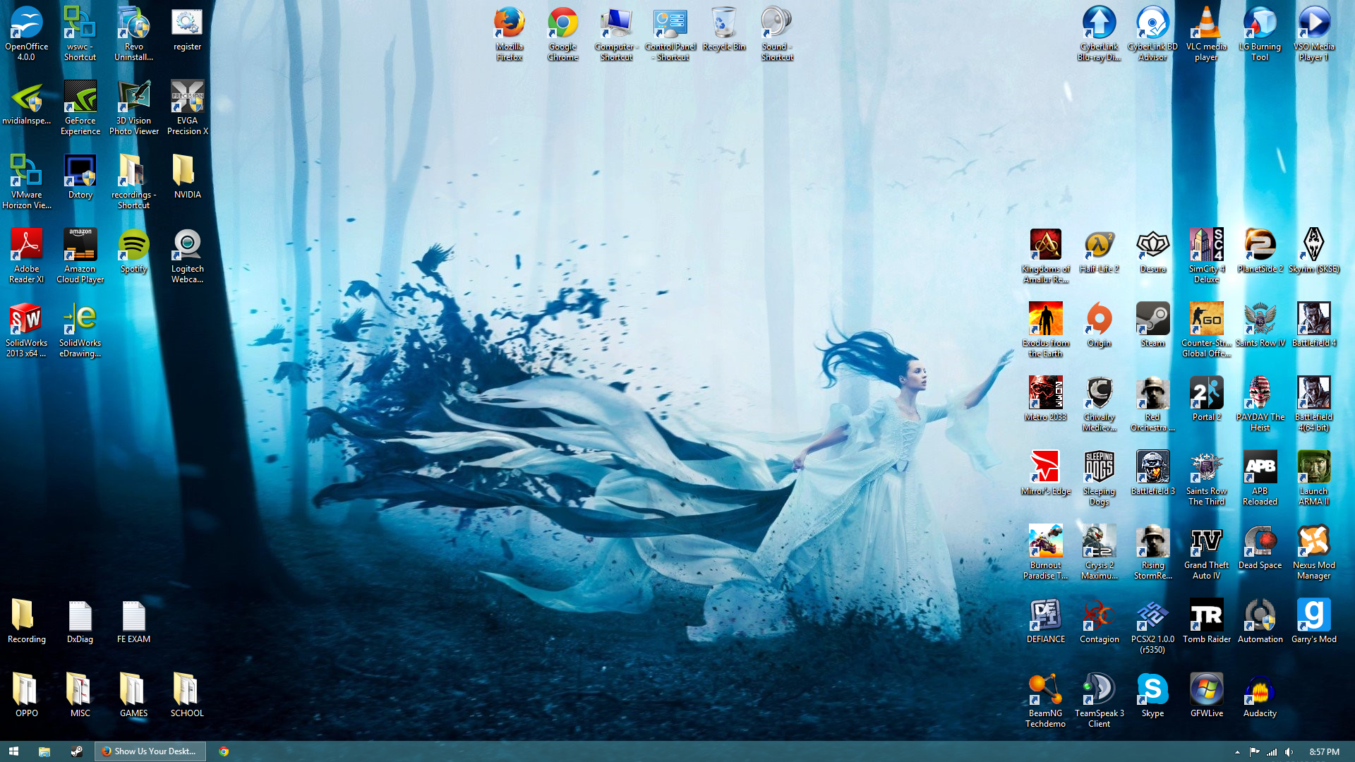1355x762 pixels.
Task: Select the Tomb Raider icon
Action: tap(1207, 621)
